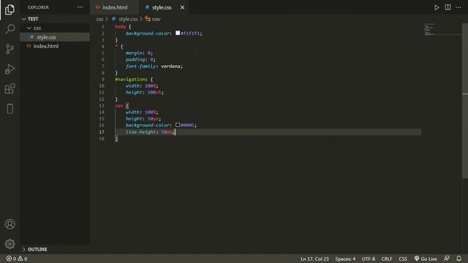Click the style.css file icon in Explorer
The width and height of the screenshot is (468, 263).
(32, 37)
